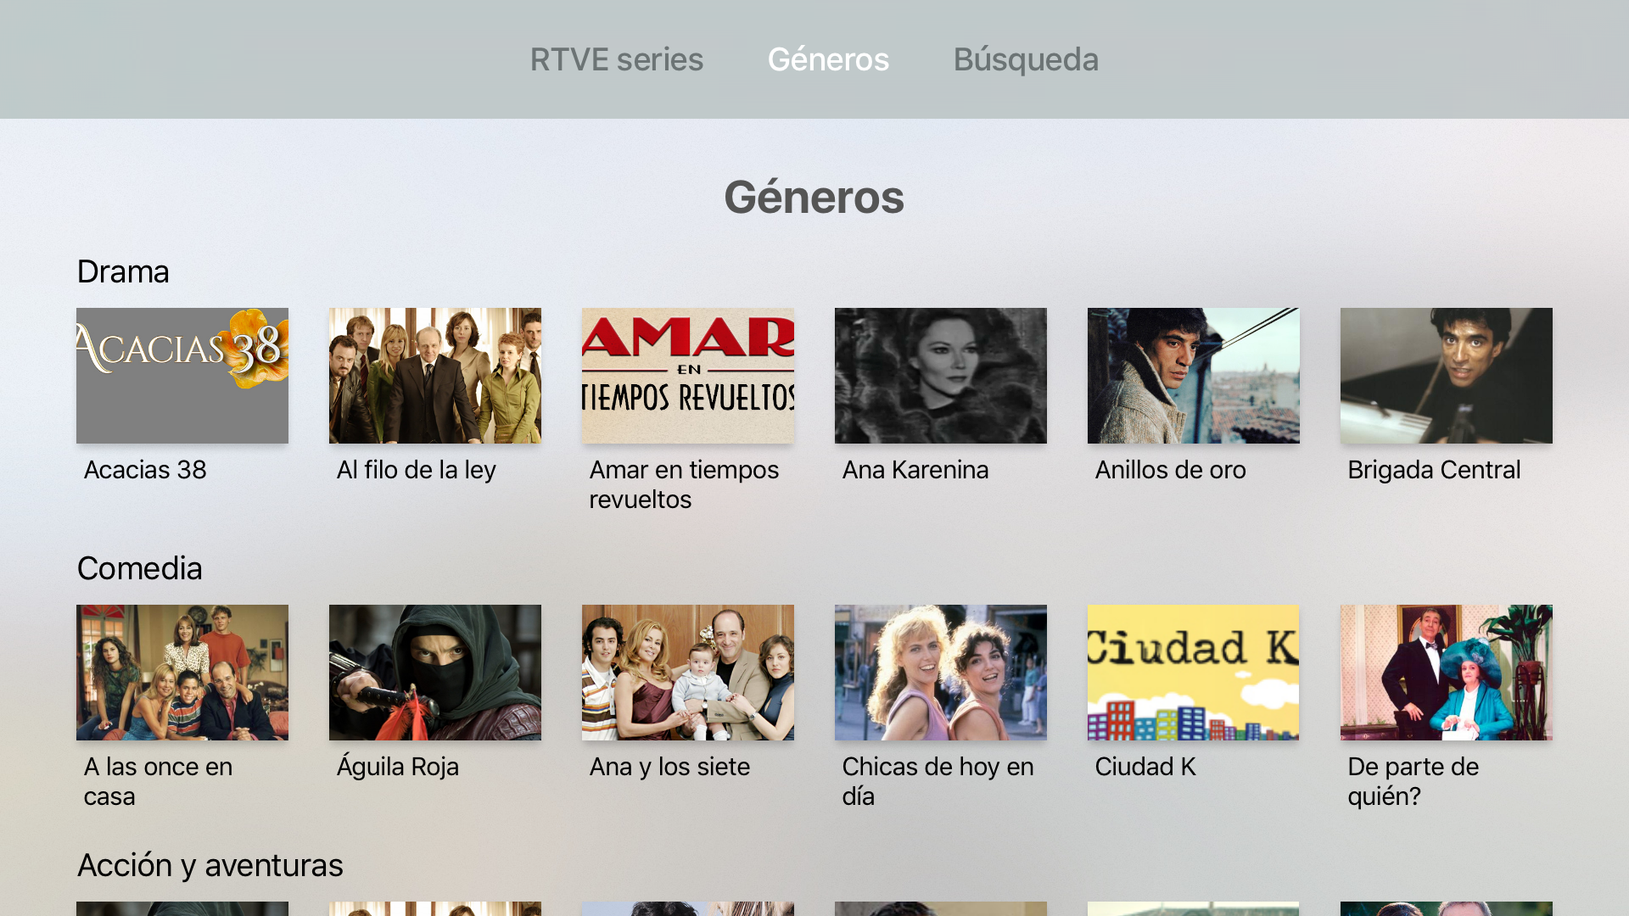Viewport: 1629px width, 916px height.
Task: Open A las once en casa thumbnail
Action: pos(182,673)
